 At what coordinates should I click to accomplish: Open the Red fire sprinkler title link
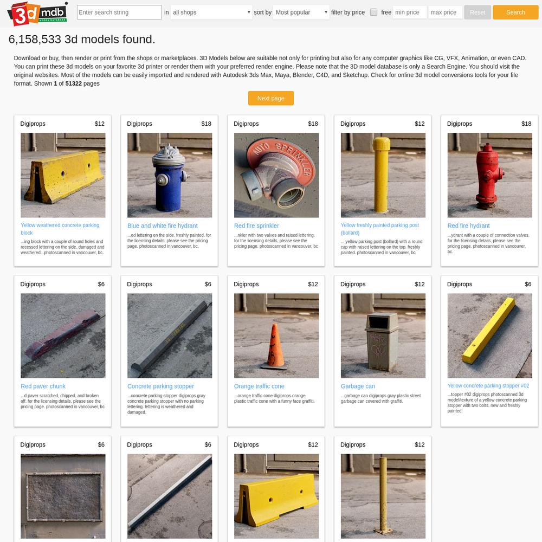[x=256, y=225]
